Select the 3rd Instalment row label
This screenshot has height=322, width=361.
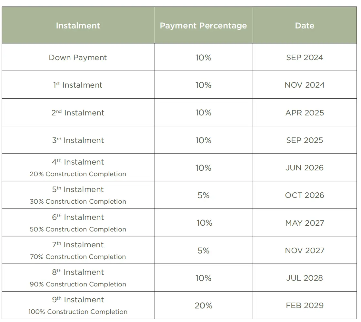(x=78, y=140)
